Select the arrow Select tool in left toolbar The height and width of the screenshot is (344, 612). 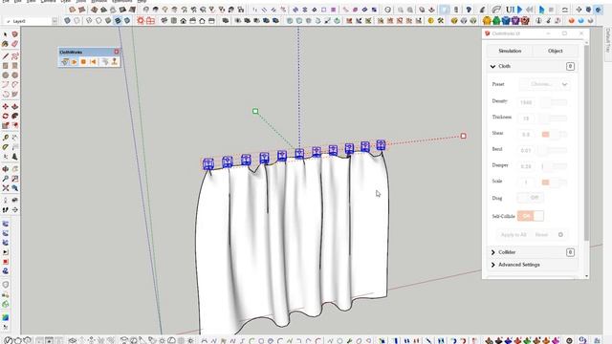click(x=5, y=34)
